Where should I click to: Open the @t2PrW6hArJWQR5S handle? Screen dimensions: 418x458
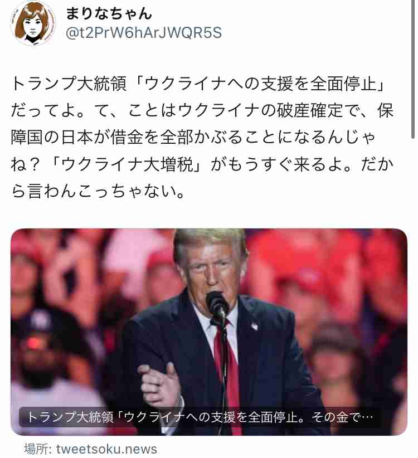[144, 32]
